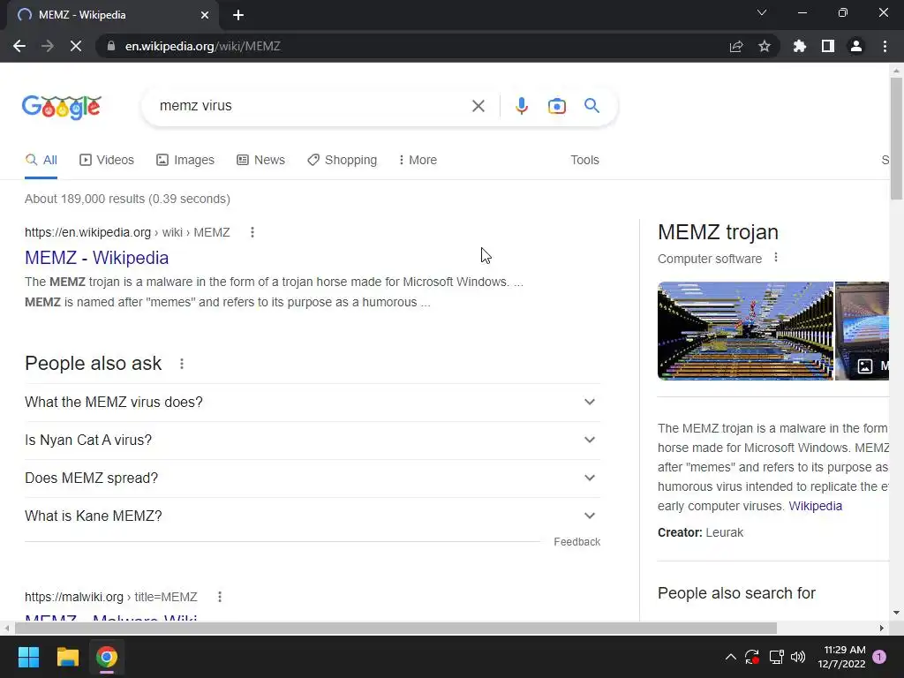
Task: Open network status tray icon
Action: [776, 657]
